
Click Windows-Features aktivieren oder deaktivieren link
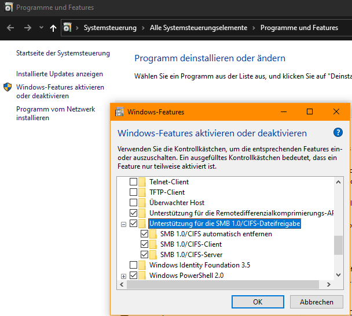(x=60, y=91)
